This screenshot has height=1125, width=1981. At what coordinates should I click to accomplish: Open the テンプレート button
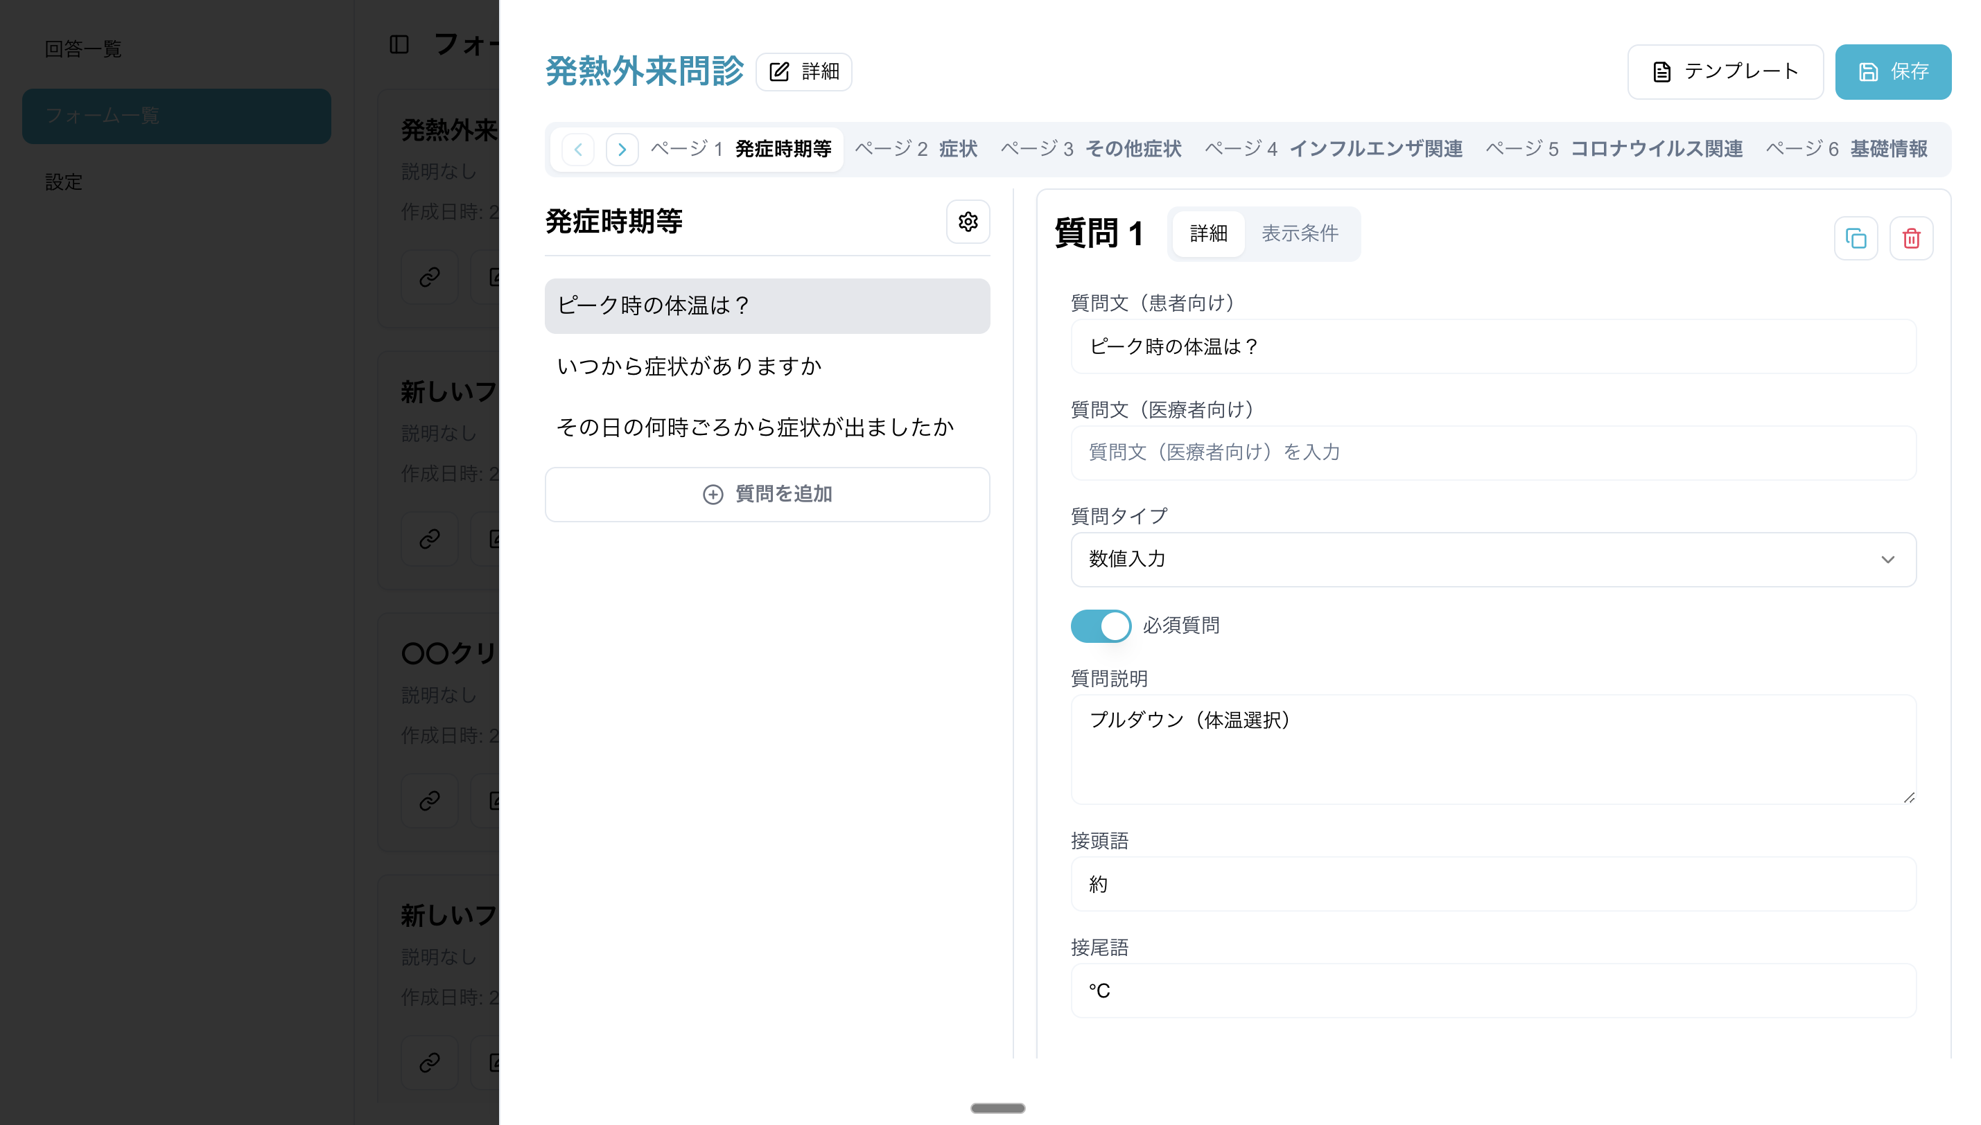coord(1725,72)
